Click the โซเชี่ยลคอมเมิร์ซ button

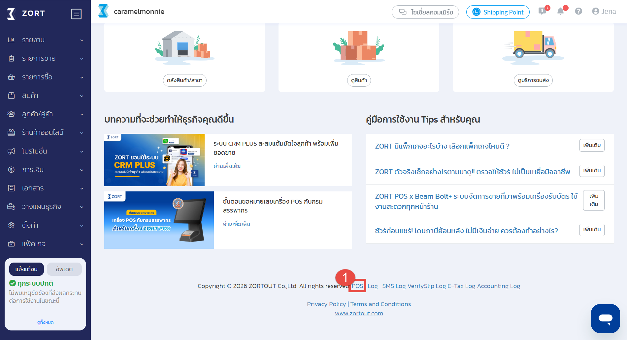pyautogui.click(x=425, y=12)
